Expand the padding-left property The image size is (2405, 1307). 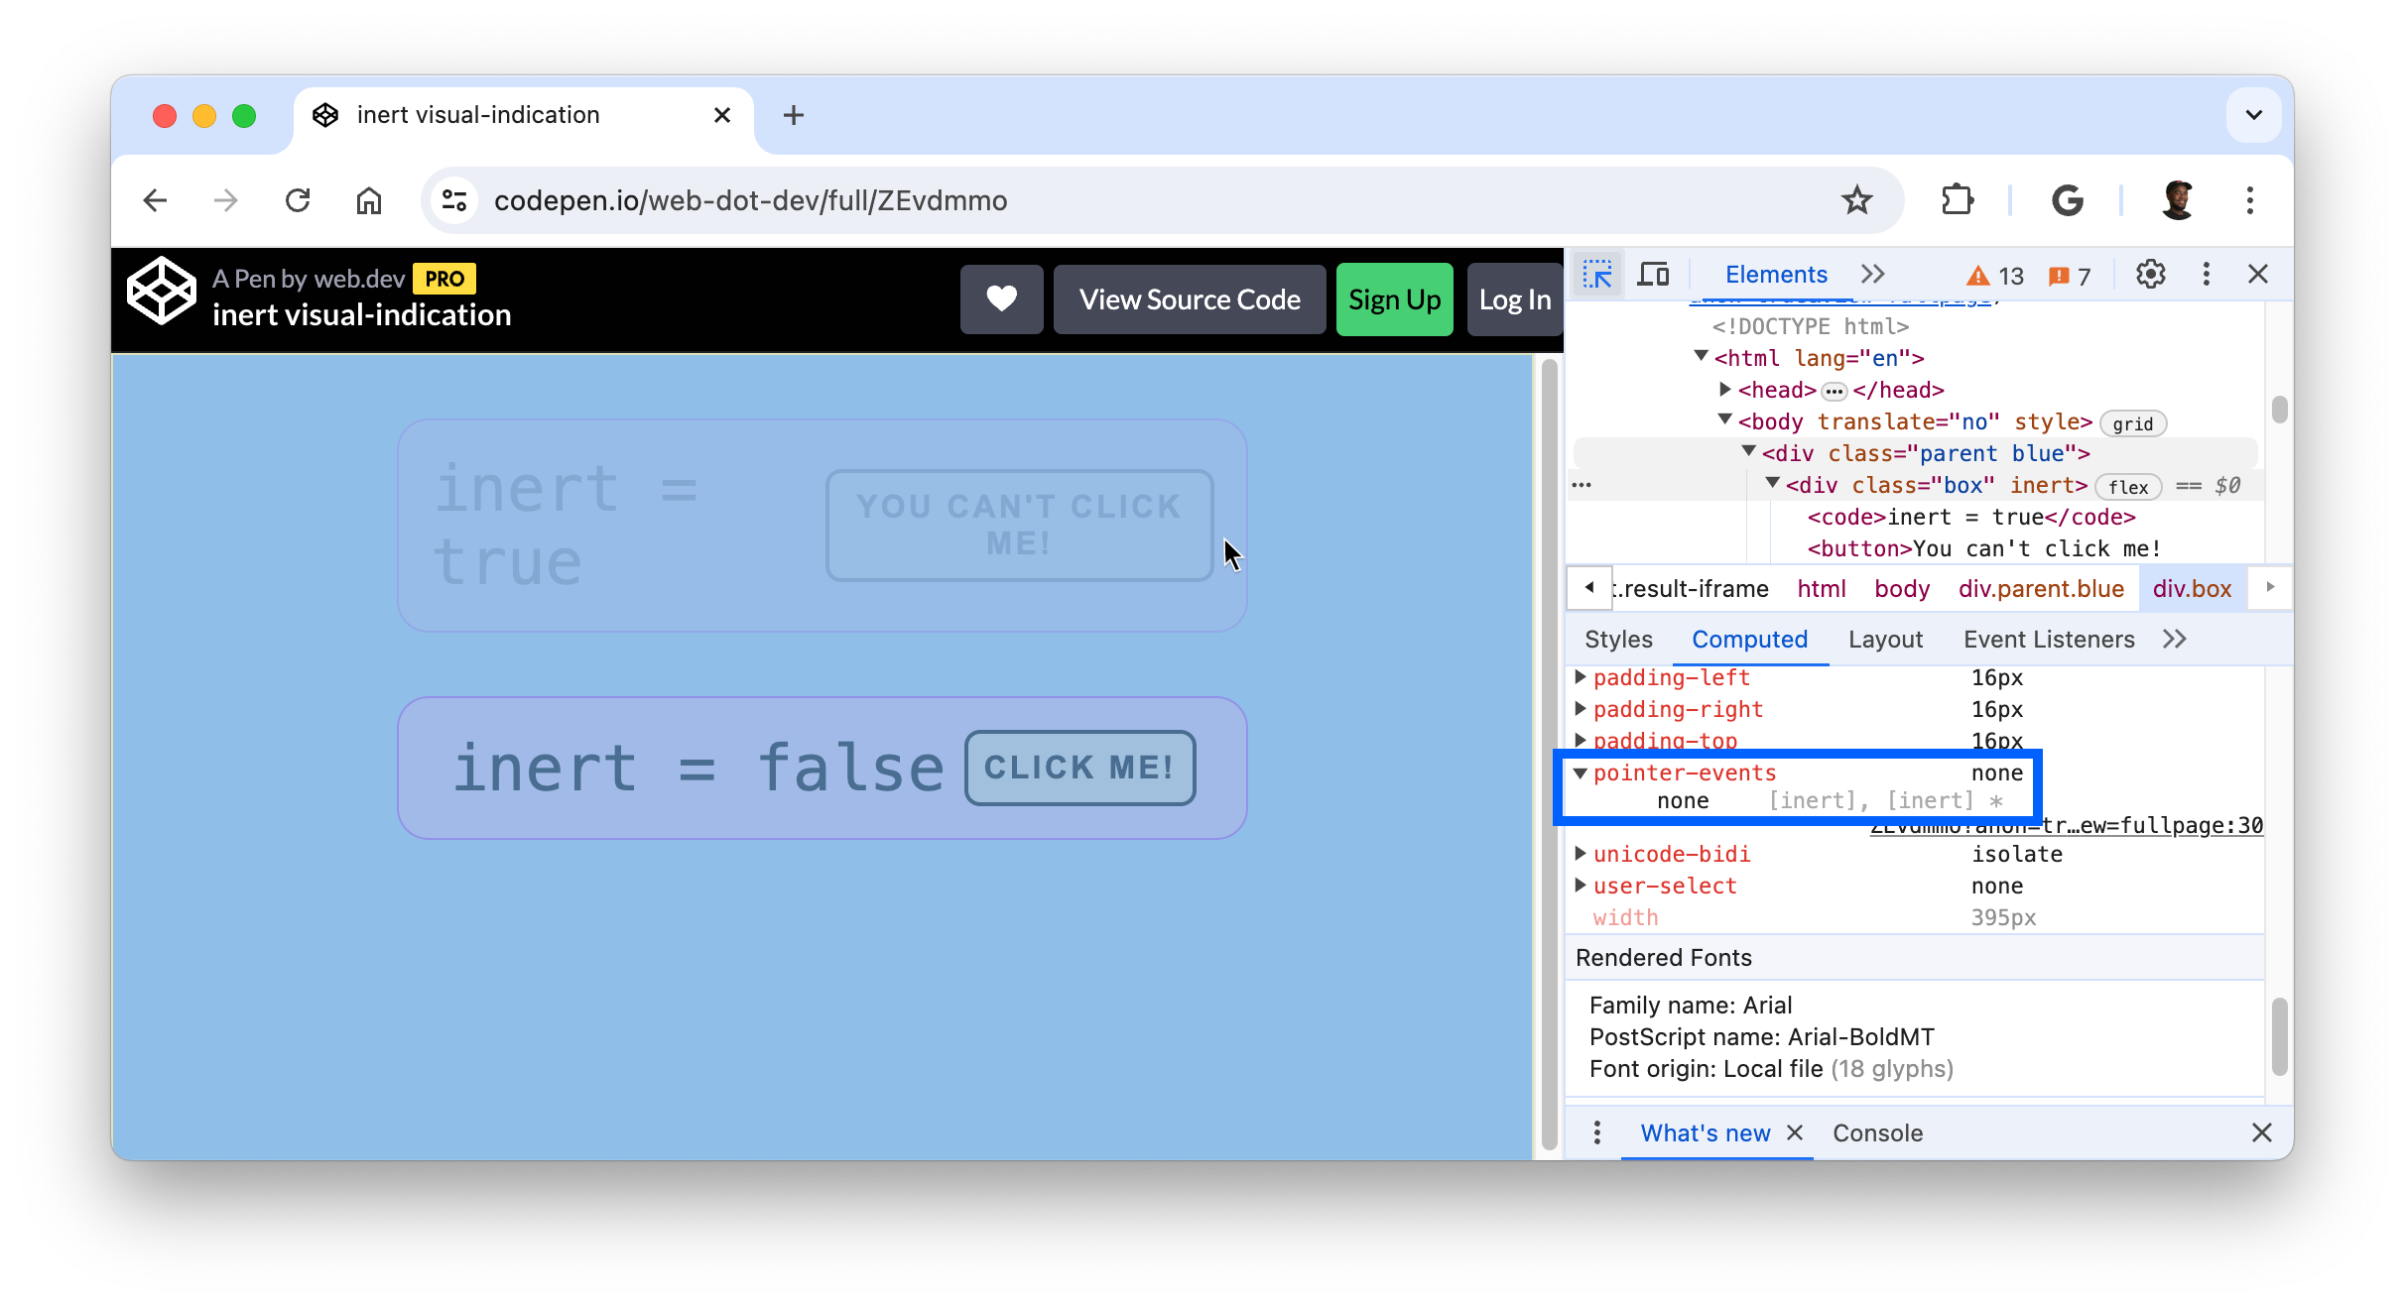[1581, 677]
